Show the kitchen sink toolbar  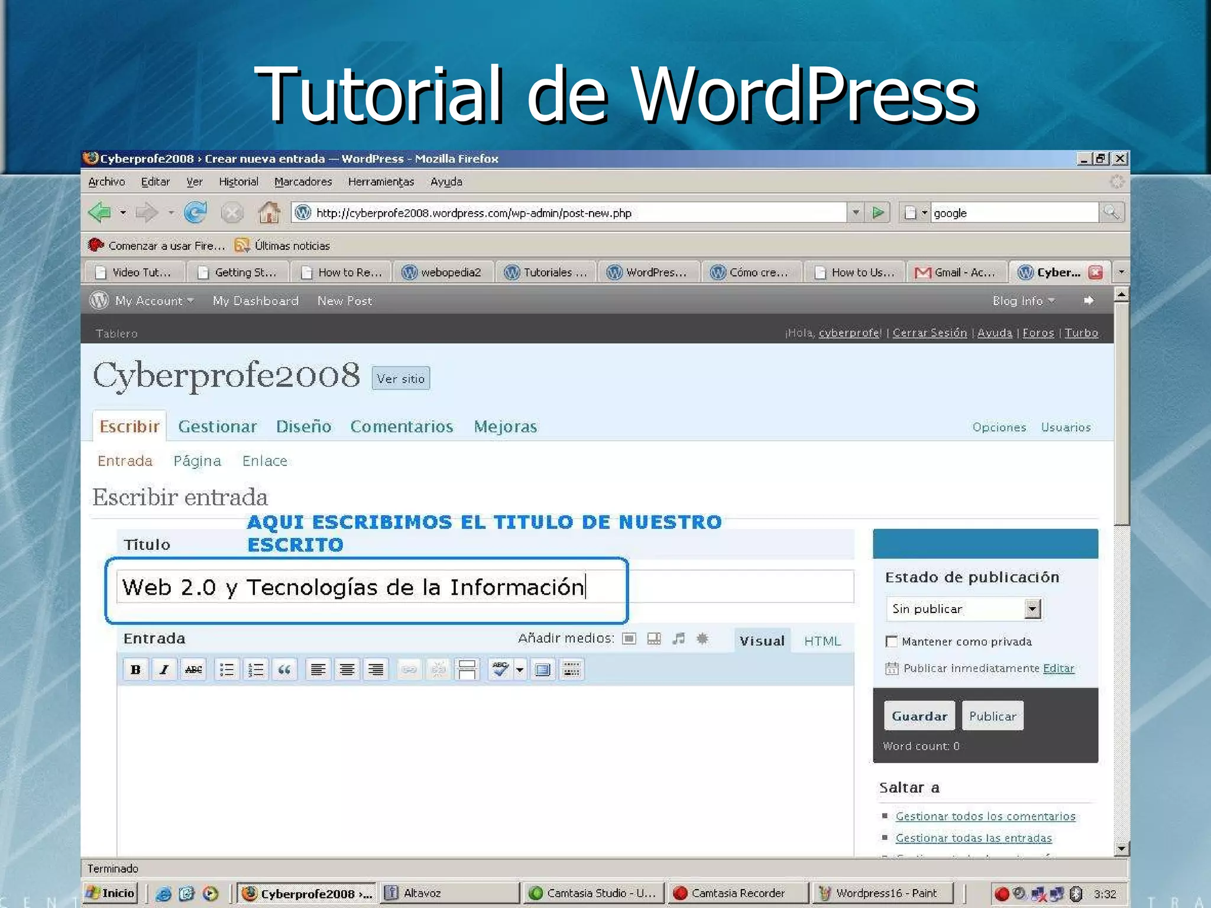572,669
